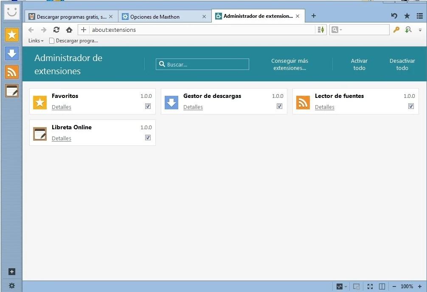
Task: Click Activar todo
Action: click(x=359, y=64)
